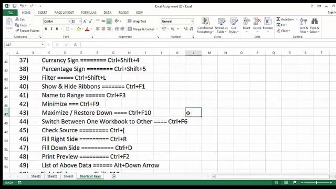Switch to the DATA tab
Image resolution: width=336 pixels, height=189 pixels.
107,13
